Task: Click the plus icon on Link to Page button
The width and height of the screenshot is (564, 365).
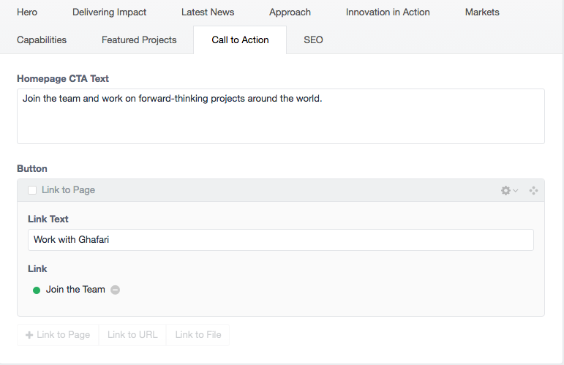Action: [29, 335]
